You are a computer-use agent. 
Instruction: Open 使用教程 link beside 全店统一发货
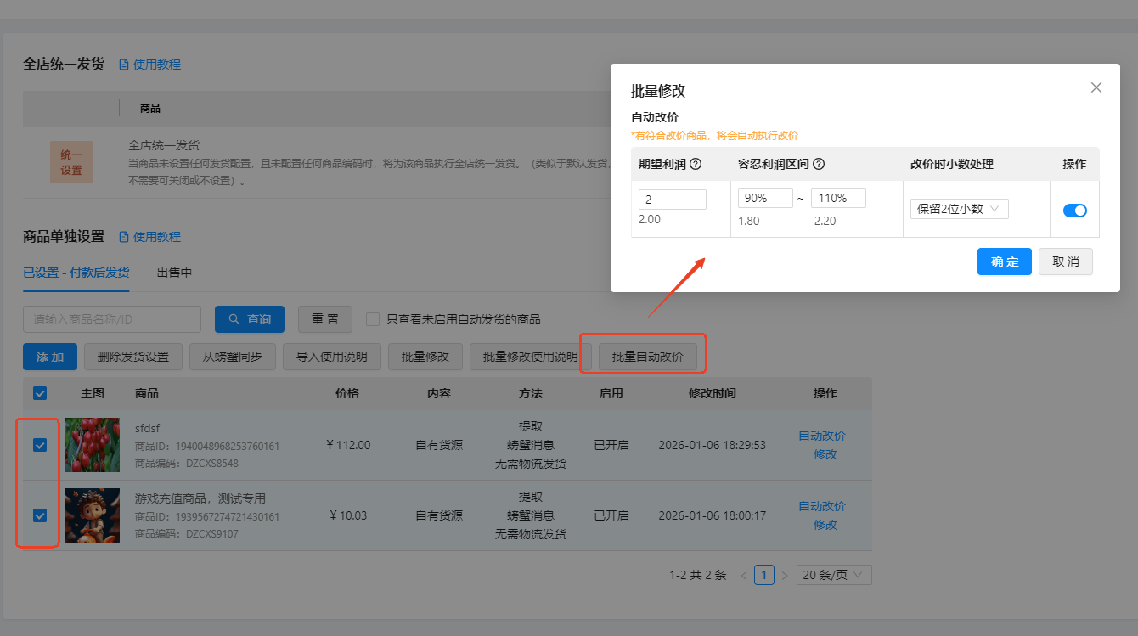[x=157, y=65]
